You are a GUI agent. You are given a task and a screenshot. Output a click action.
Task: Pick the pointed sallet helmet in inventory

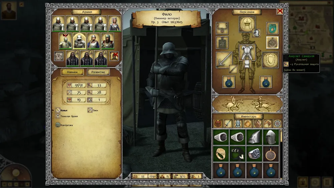tap(254, 137)
